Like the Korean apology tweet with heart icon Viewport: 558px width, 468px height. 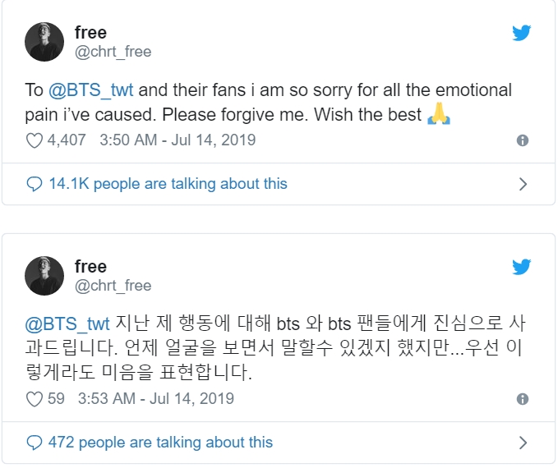click(x=35, y=399)
